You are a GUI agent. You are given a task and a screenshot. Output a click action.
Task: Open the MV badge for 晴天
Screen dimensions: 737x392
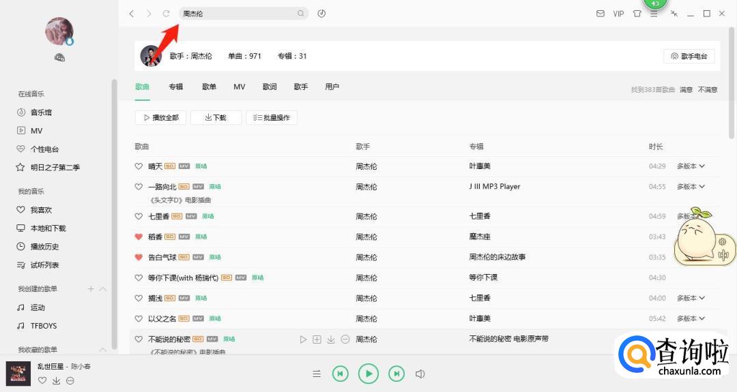point(184,166)
